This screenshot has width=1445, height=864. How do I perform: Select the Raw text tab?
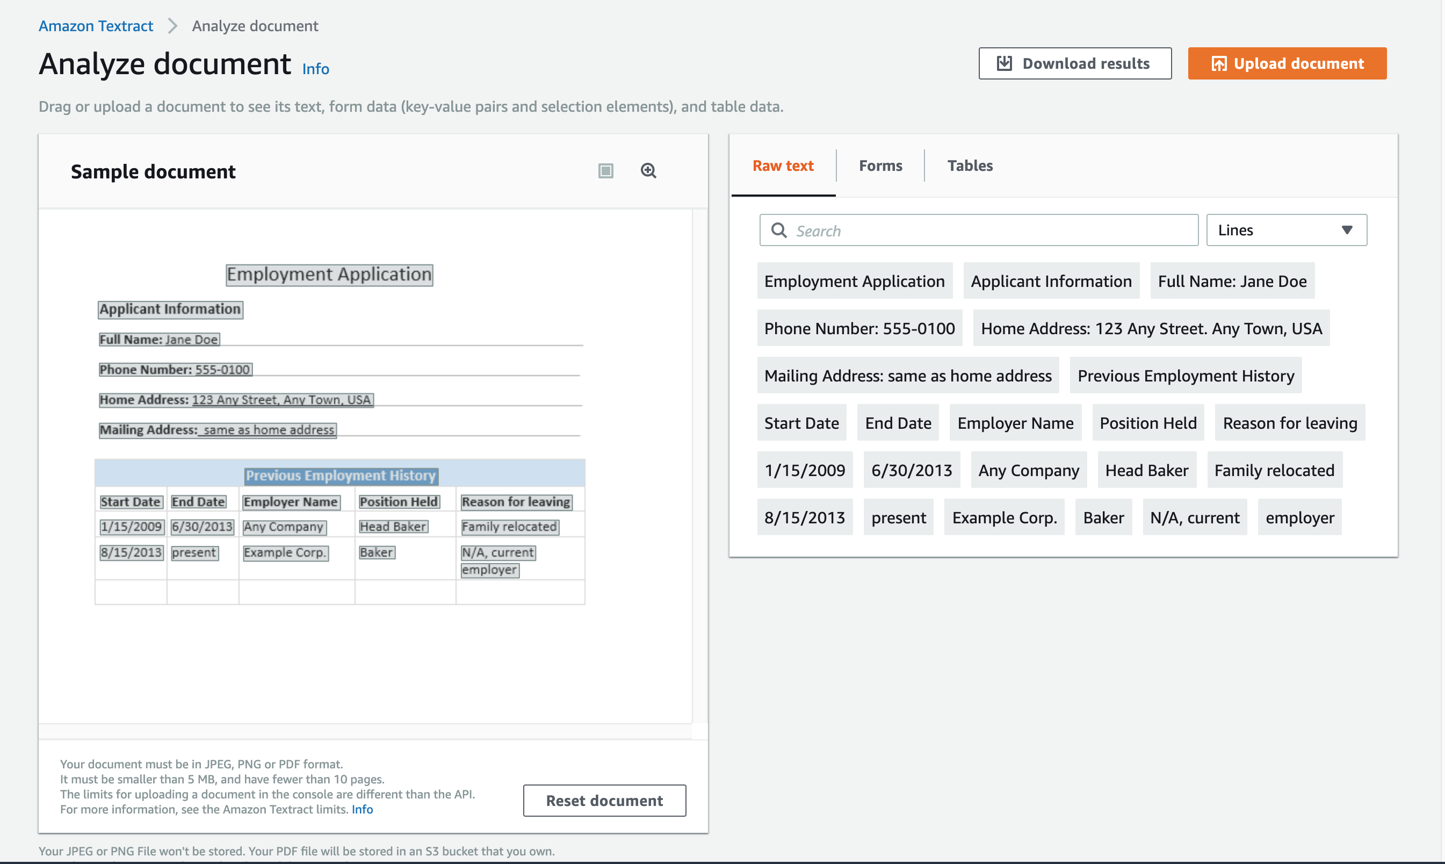pos(783,166)
